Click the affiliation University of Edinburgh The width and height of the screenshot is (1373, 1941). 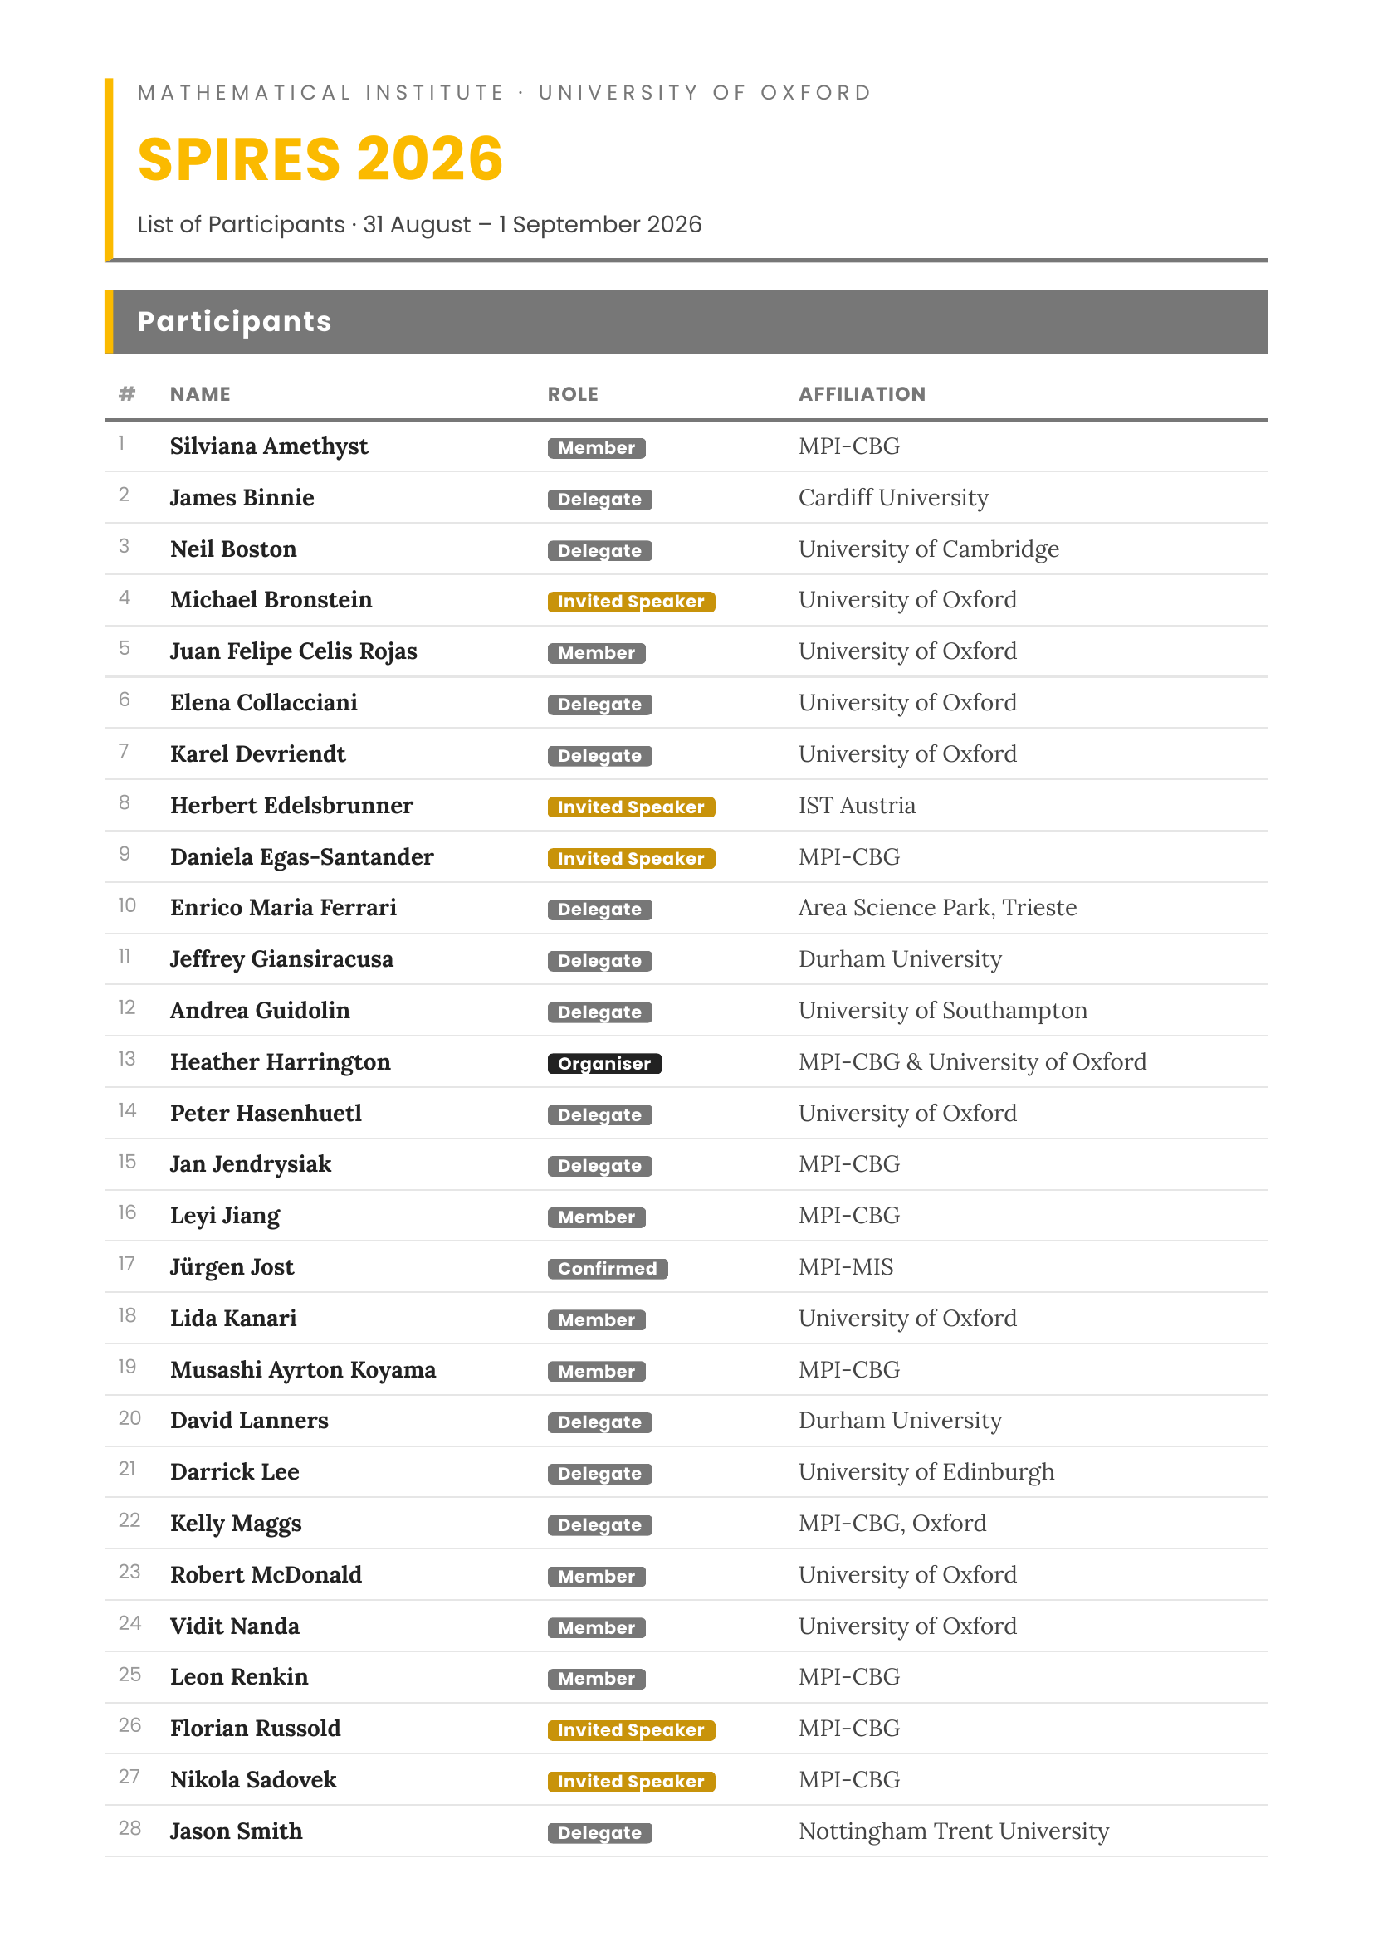pyautogui.click(x=926, y=1472)
